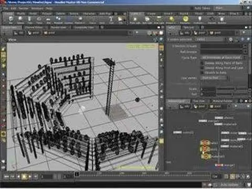The image size is (252, 189).
Task: Switch to the Channel Editor tab
Action: [x=34, y=27]
